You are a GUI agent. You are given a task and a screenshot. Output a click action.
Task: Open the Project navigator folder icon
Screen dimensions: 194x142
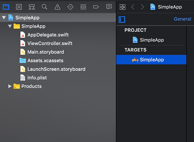tap(6, 7)
